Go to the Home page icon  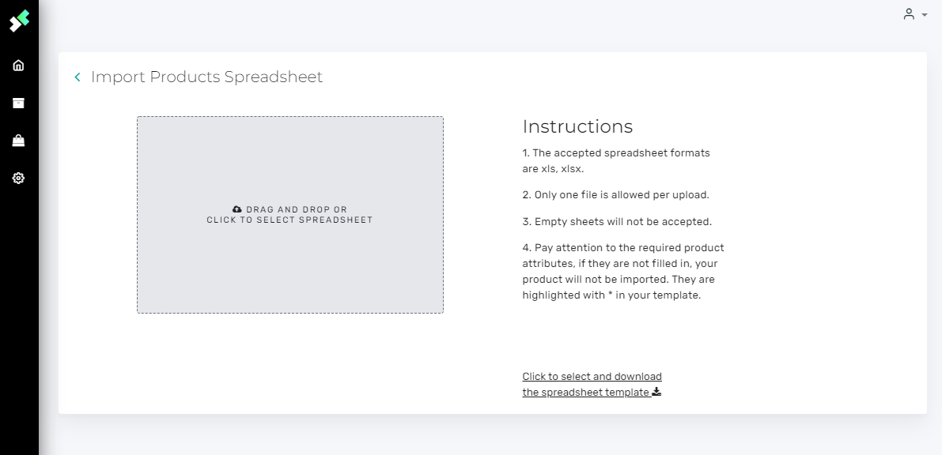[x=19, y=65]
